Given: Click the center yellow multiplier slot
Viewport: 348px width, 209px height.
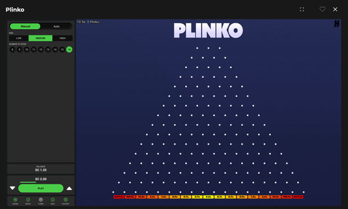Looking at the screenshot, I should pyautogui.click(x=208, y=197).
